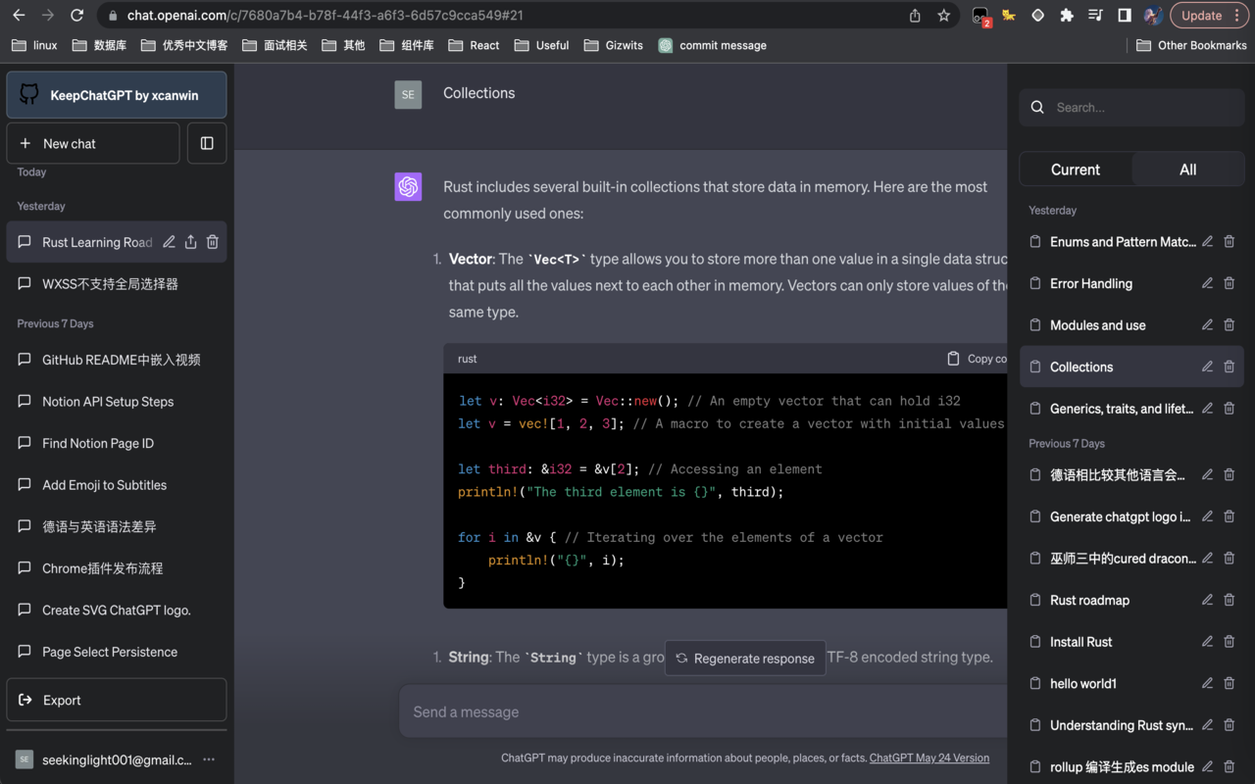Open the ChatGPT May 24 Version link
This screenshot has height=784, width=1255.
[x=929, y=758]
